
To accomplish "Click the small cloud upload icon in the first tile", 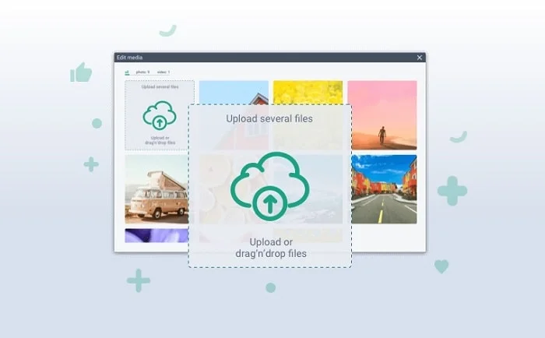I will tap(158, 116).
